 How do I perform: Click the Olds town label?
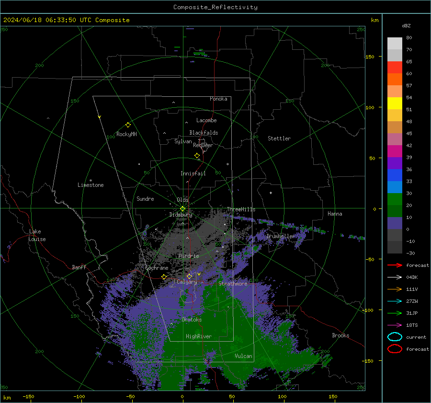pyautogui.click(x=182, y=200)
